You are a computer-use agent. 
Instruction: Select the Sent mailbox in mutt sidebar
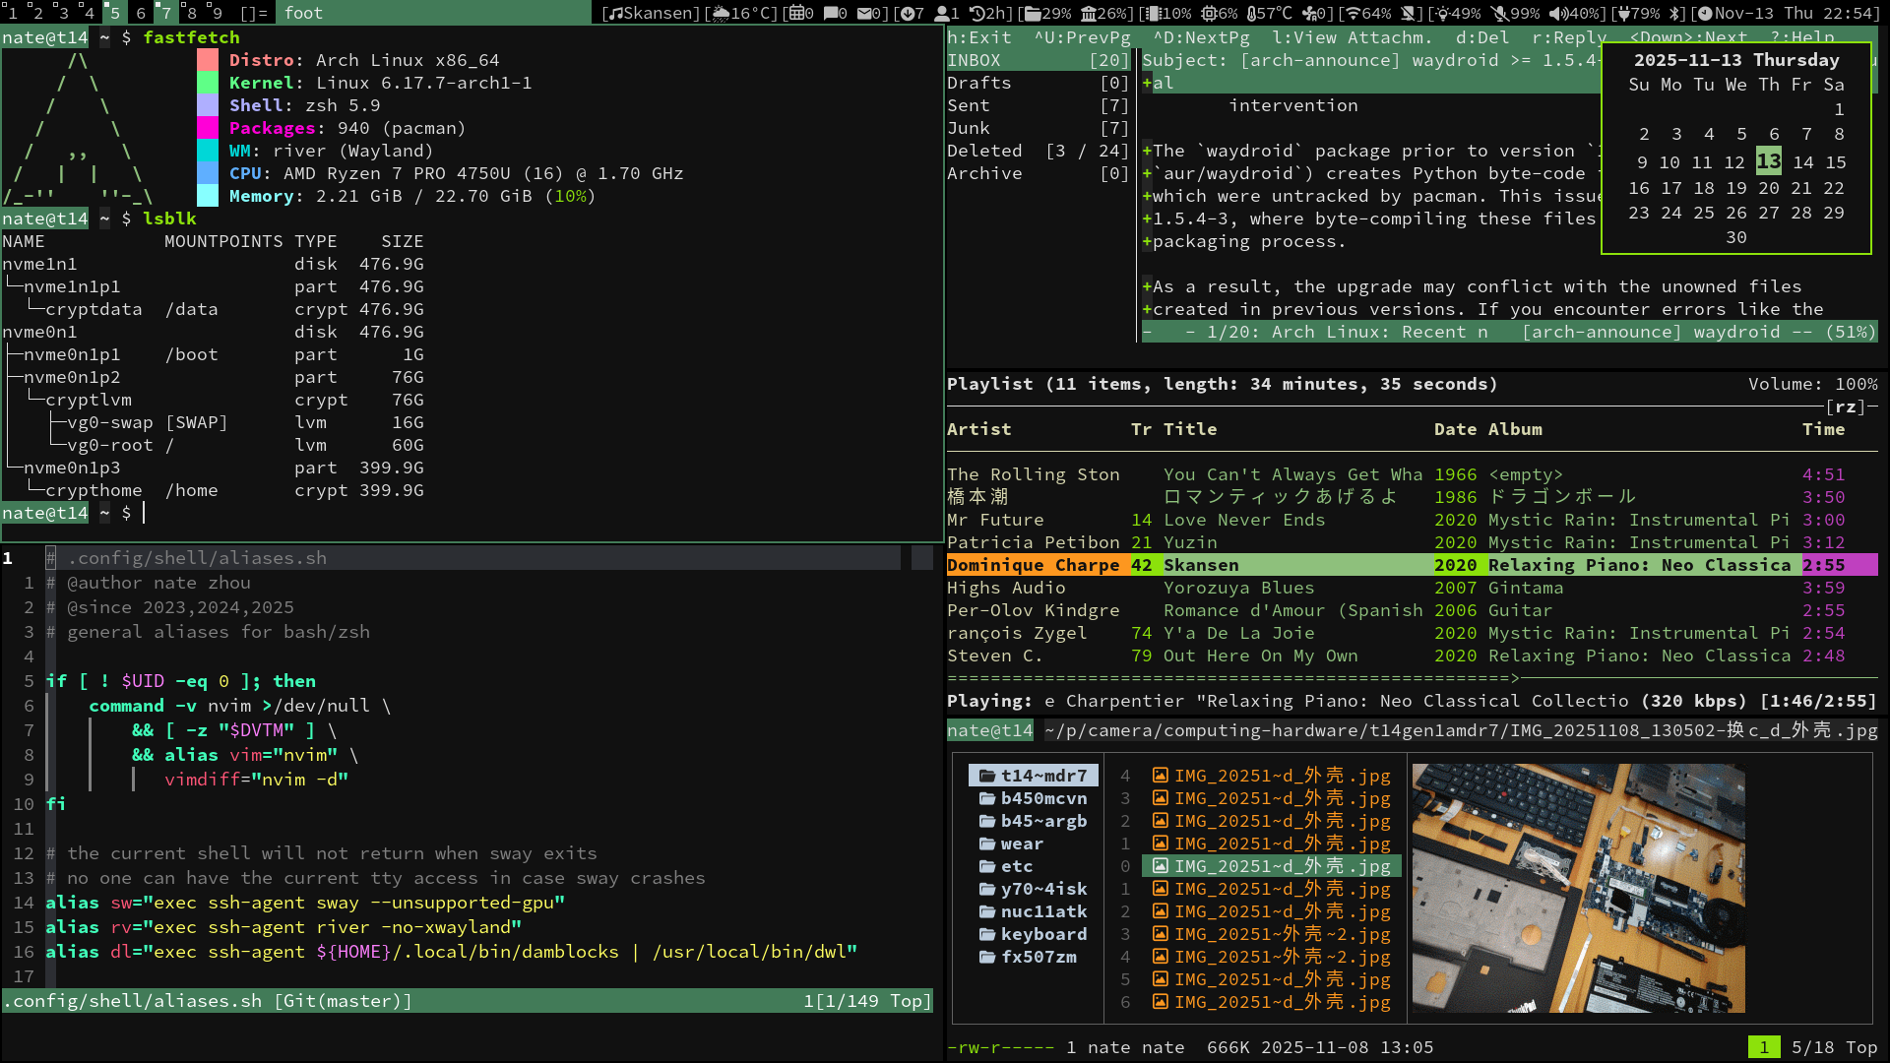click(1038, 105)
